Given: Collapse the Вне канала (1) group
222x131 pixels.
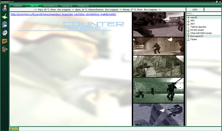Looking at the screenshot, I should [188, 36].
